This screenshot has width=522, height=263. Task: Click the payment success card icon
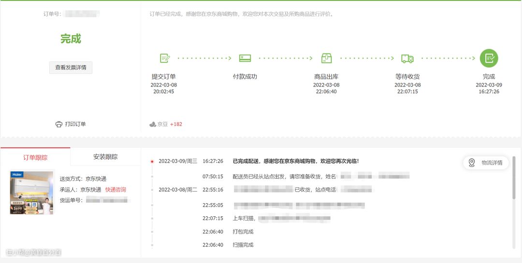245,58
